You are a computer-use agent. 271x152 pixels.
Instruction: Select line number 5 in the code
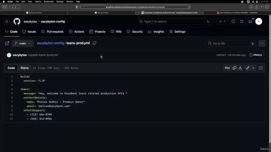(12, 93)
